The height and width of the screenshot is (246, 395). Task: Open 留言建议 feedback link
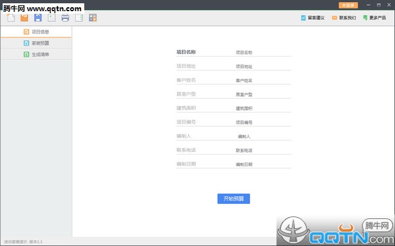[313, 18]
